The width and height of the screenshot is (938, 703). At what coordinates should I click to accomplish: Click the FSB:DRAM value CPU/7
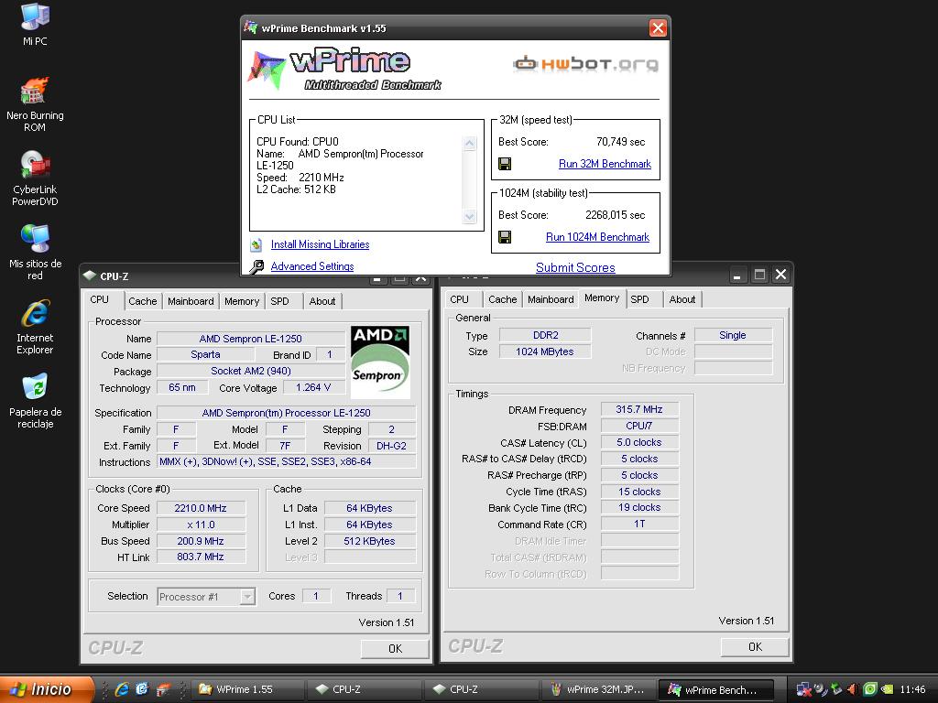tap(639, 427)
